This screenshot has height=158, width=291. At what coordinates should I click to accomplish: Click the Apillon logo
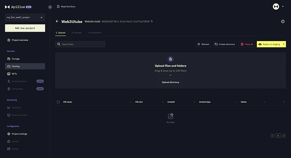18,7
